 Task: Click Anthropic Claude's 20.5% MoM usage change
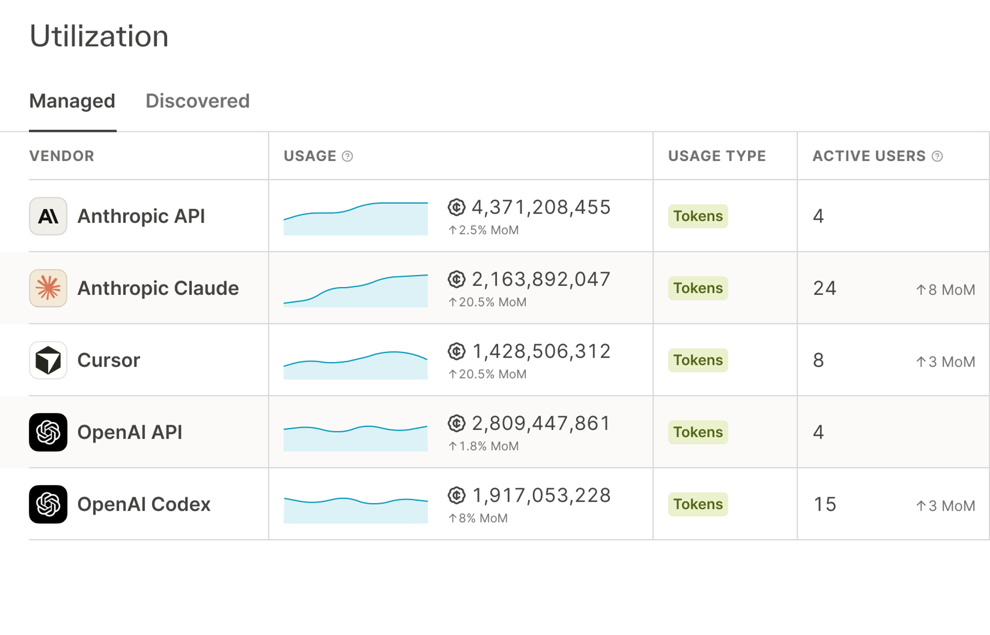[487, 302]
